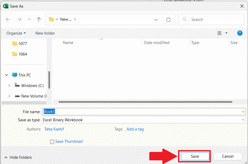Open the view options dropdown arrow
Image resolution: width=248 pixels, height=164 pixels.
(x=226, y=33)
